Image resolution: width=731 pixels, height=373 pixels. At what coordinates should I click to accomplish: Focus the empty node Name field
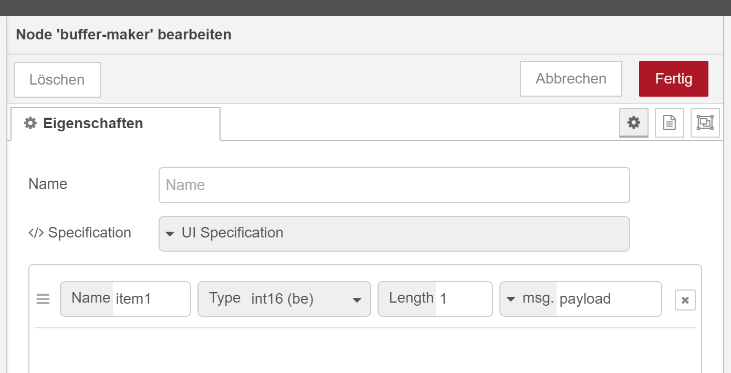(x=394, y=185)
